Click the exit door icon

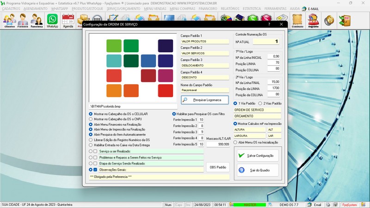coord(345,20)
